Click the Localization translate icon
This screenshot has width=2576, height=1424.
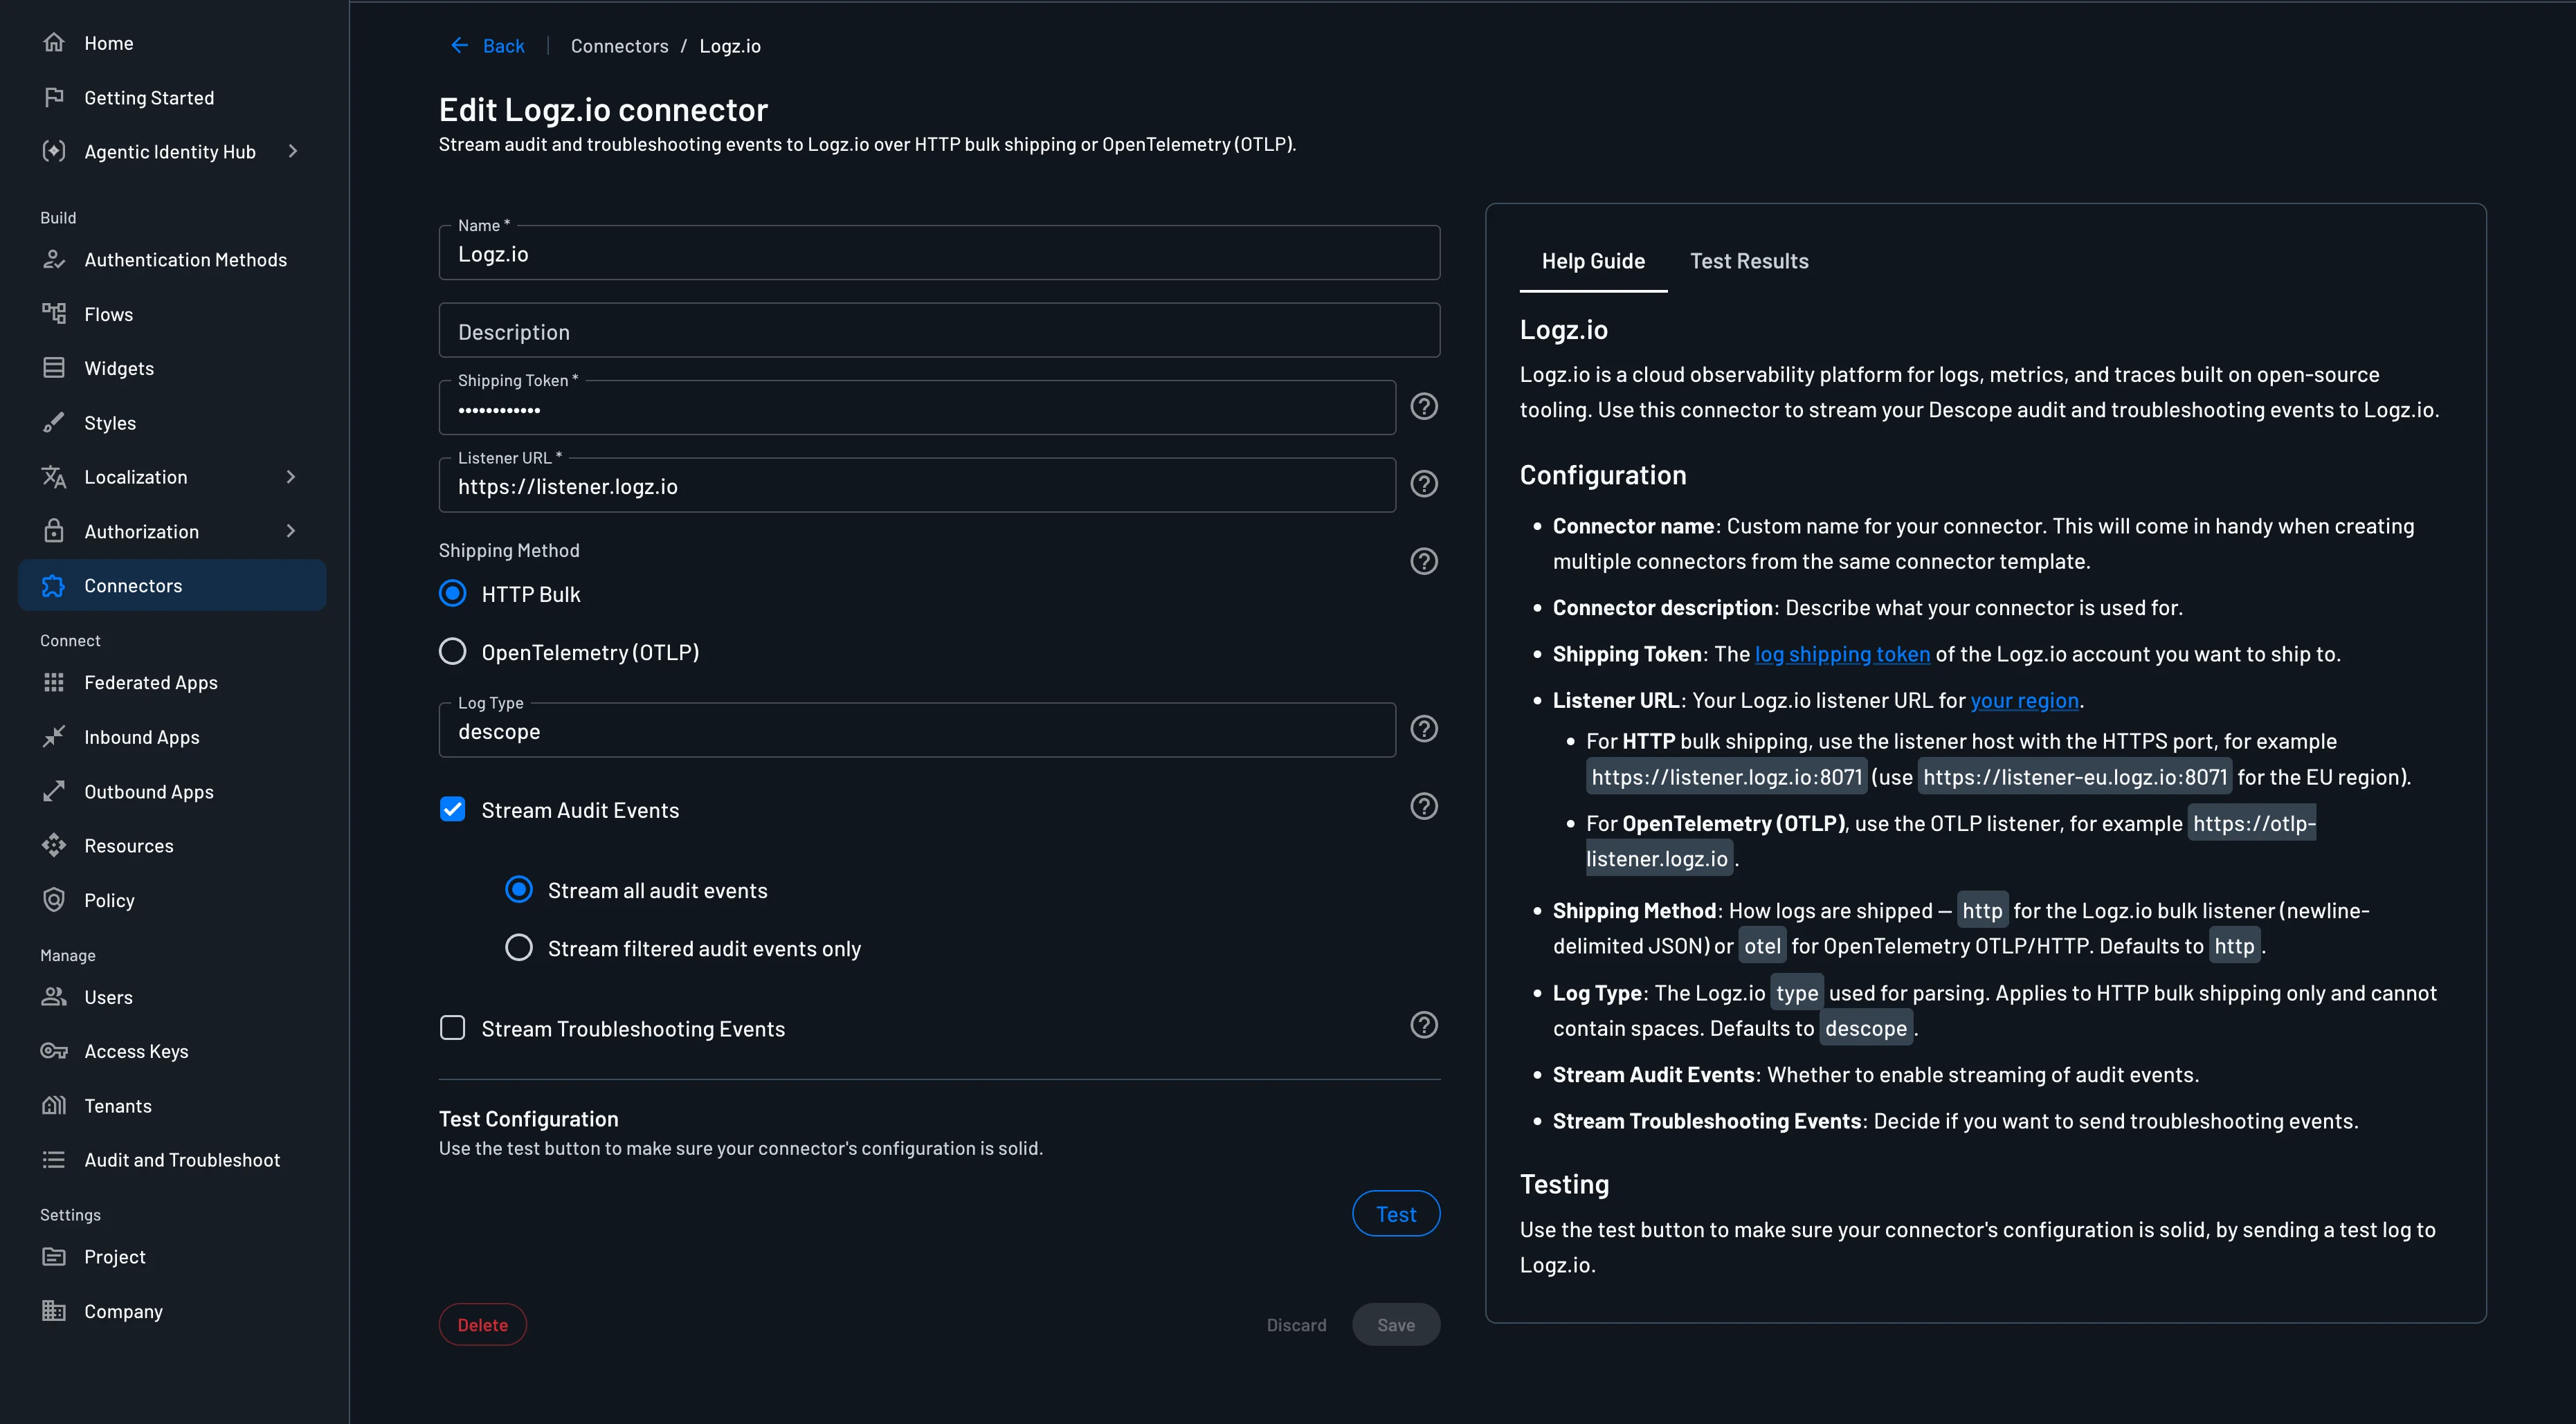[54, 477]
